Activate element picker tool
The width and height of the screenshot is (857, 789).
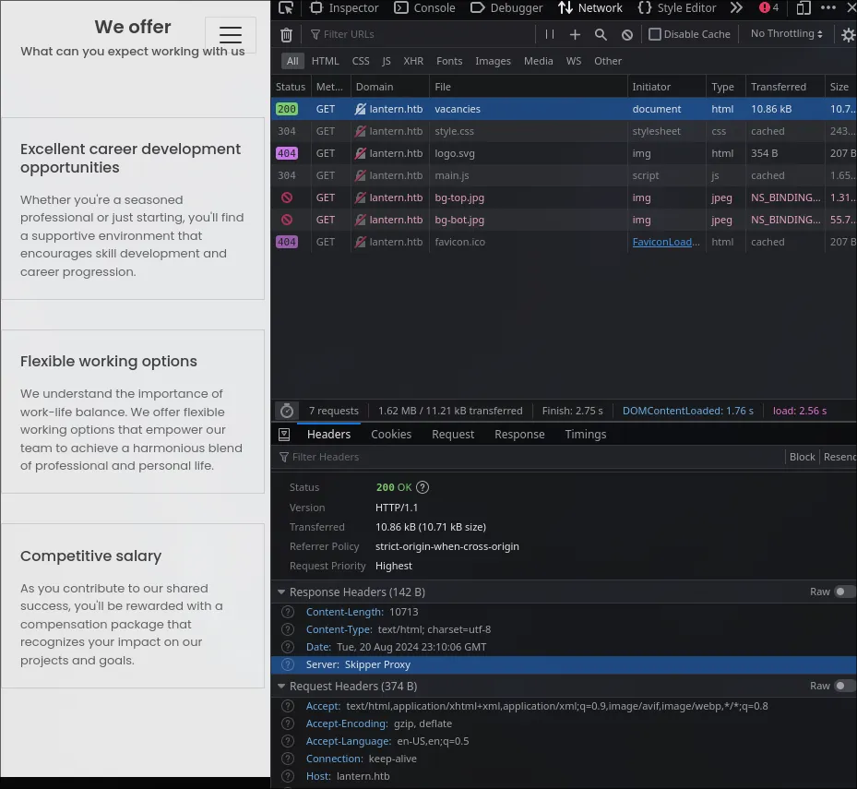pyautogui.click(x=286, y=7)
